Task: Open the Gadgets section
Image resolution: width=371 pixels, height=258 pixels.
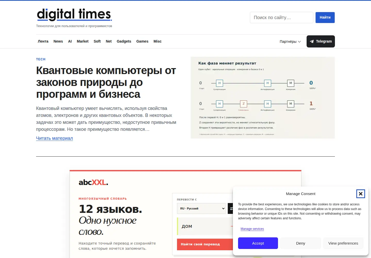Action: (x=124, y=41)
